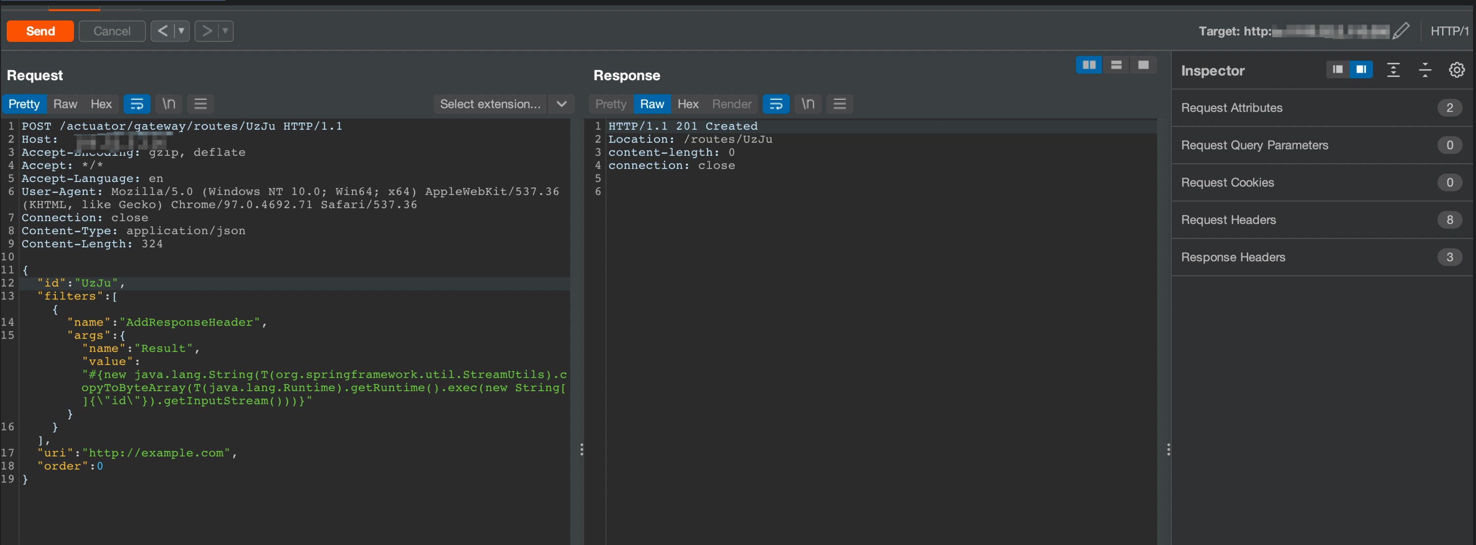Viewport: 1476px width, 545px height.
Task: Dock Inspector to right layout icon
Action: pyautogui.click(x=1361, y=69)
